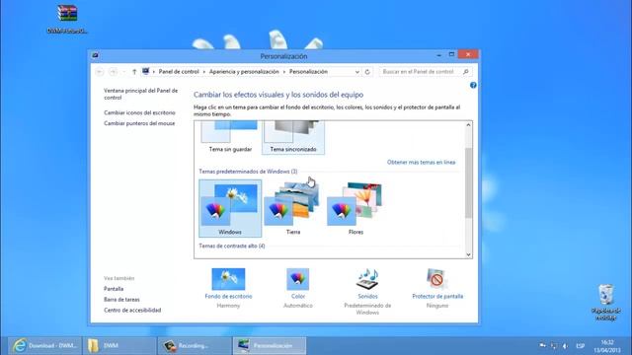Click the taskbar clock
632x355 pixels.
606,346
